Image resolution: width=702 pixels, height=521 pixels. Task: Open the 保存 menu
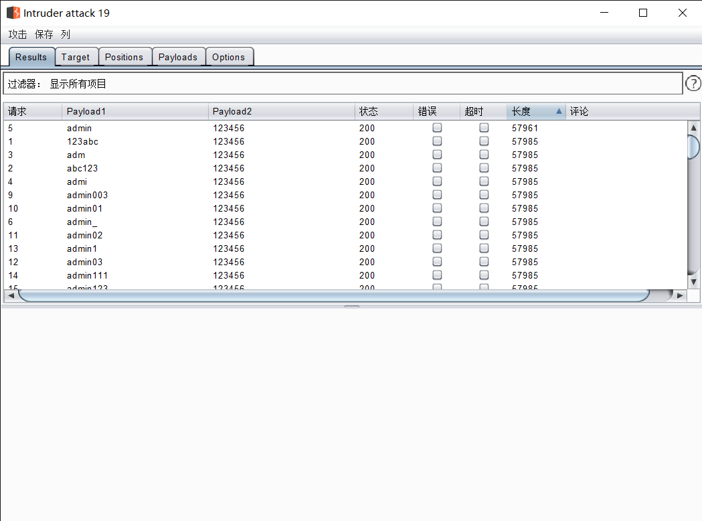[44, 35]
